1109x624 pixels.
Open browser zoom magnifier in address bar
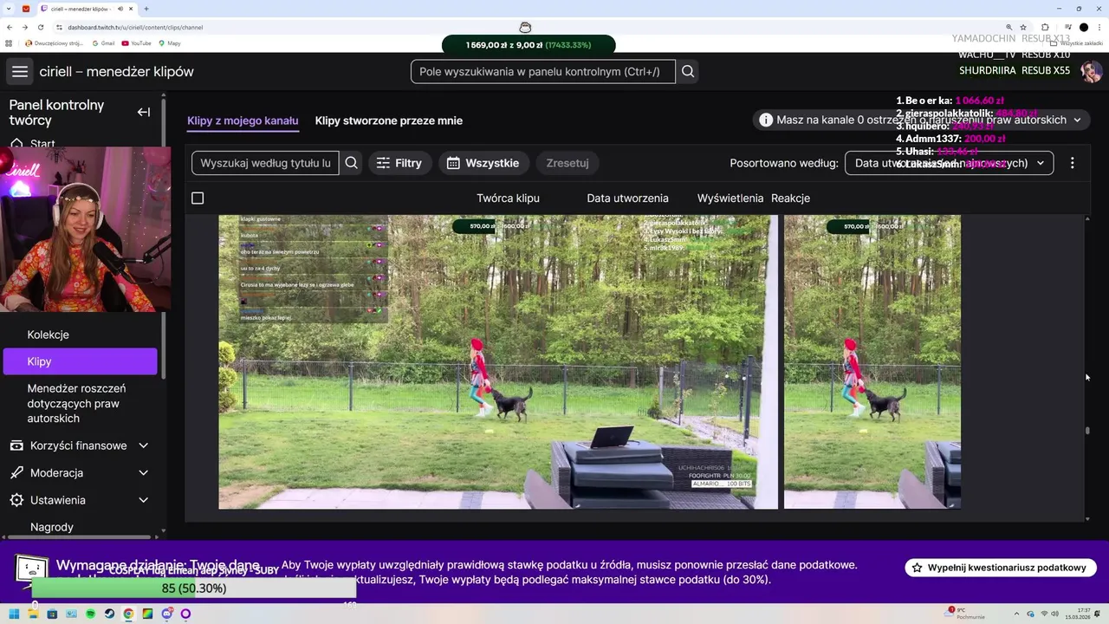(x=1008, y=27)
